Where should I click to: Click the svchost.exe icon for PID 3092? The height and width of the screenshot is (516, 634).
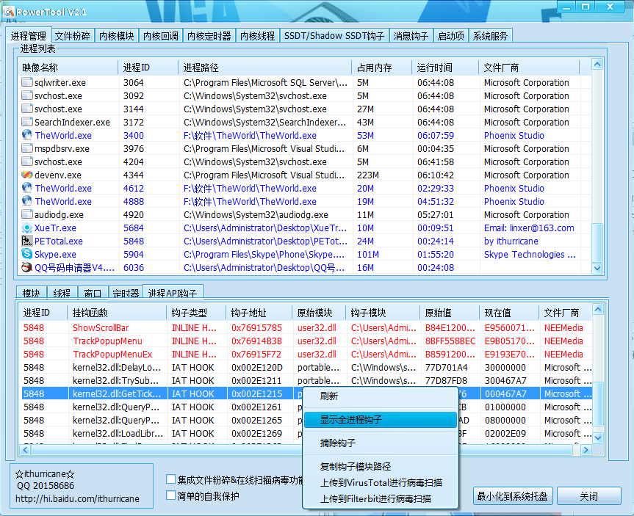coord(26,95)
